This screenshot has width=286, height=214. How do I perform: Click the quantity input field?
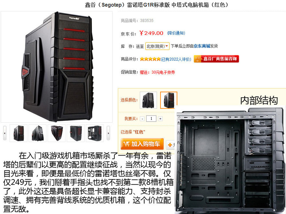[x=151, y=119]
